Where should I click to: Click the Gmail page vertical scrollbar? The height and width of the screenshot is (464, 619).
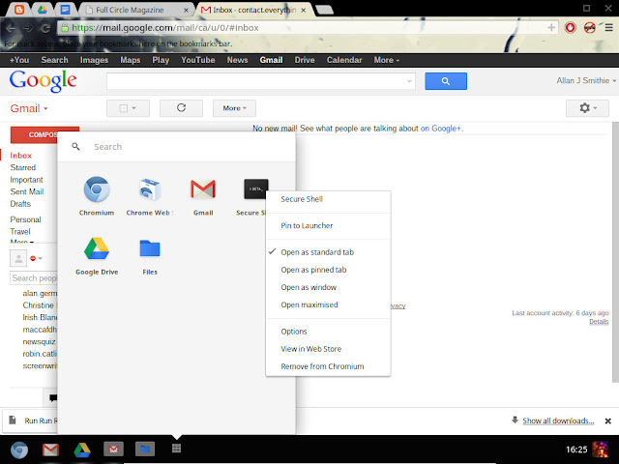615,252
